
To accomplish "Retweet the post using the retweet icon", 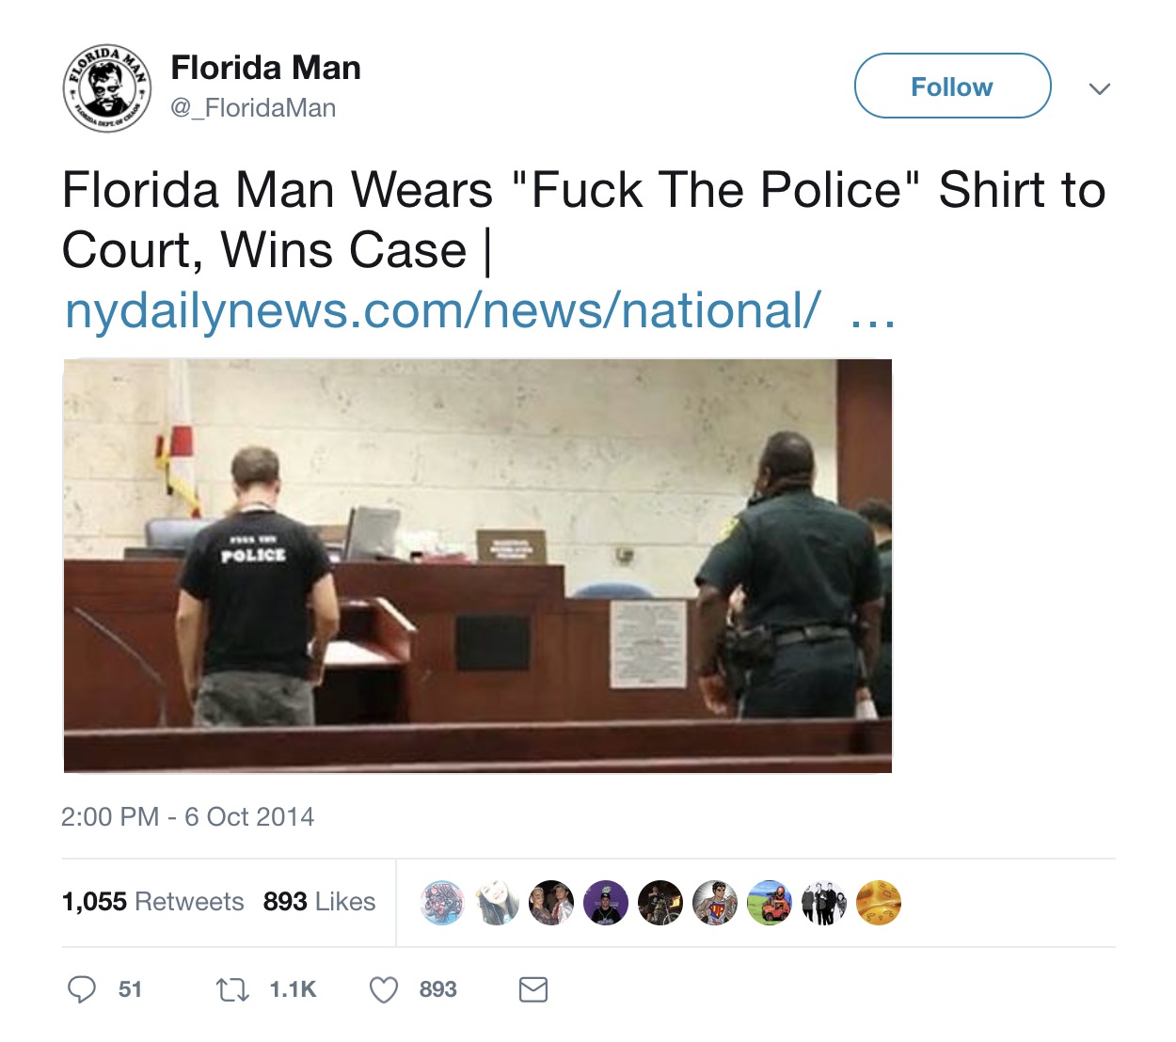I will tap(232, 989).
